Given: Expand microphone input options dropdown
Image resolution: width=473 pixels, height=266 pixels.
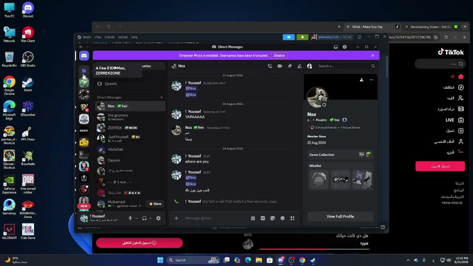Looking at the screenshot, I should pyautogui.click(x=136, y=218).
